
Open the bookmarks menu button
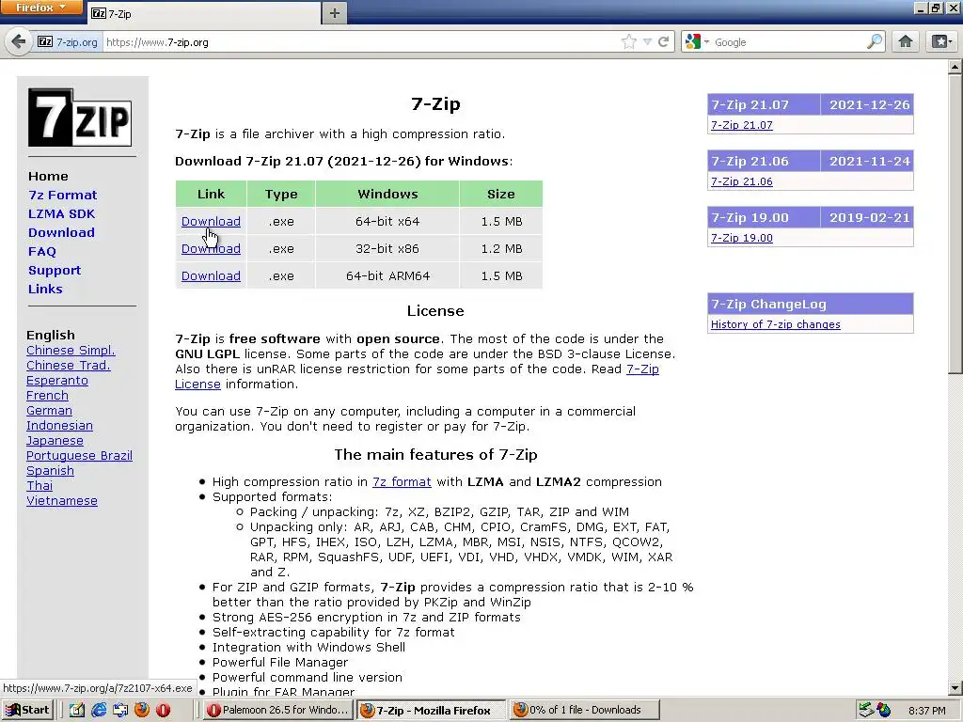click(x=941, y=41)
